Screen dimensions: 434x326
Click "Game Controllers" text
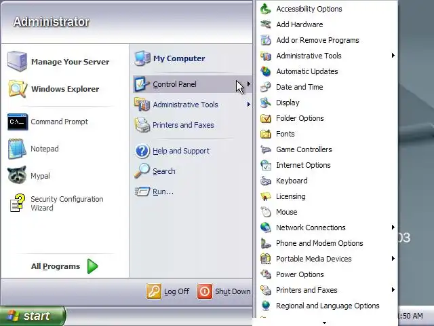[x=304, y=149]
